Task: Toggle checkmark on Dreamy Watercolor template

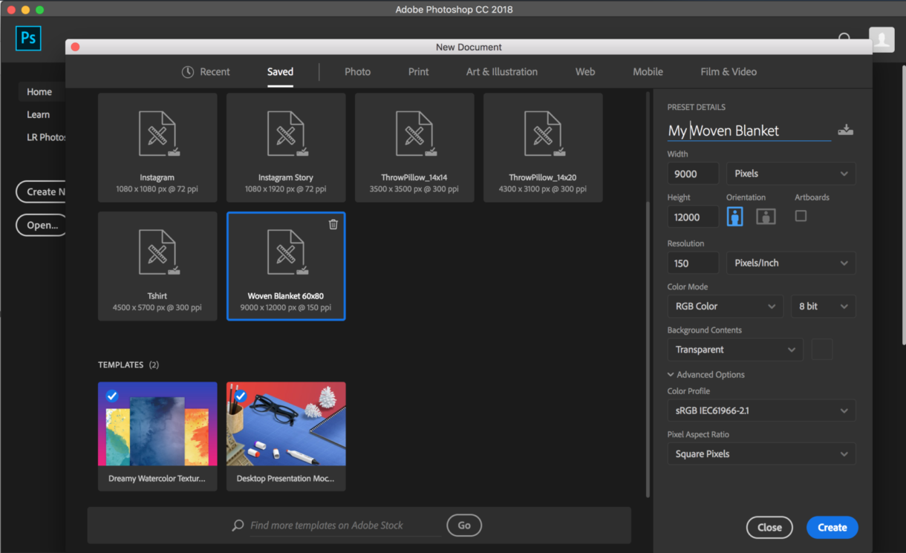Action: [111, 396]
